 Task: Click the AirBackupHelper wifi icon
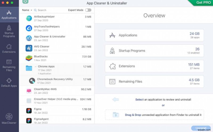pos(29,18)
